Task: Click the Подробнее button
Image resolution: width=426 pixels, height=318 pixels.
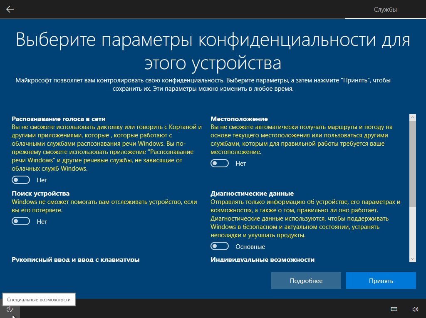Action: coord(306,281)
